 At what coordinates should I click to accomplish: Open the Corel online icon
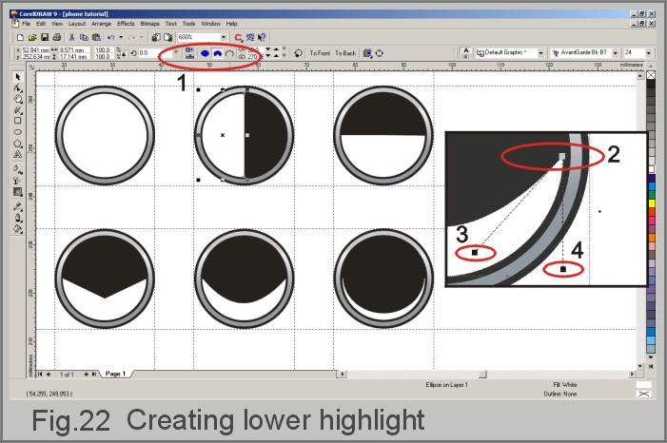click(250, 37)
